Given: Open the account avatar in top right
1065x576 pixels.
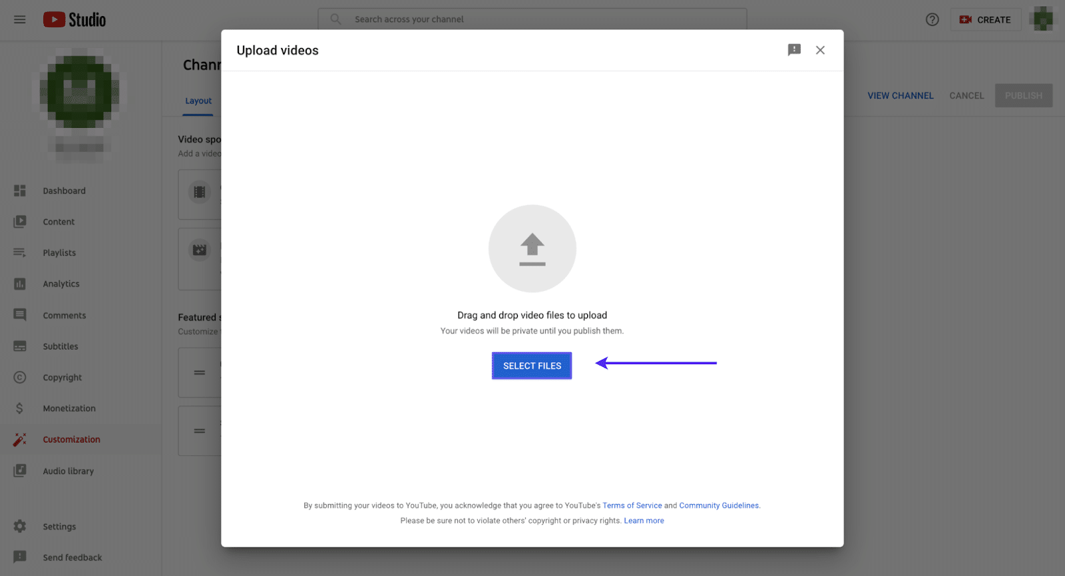Looking at the screenshot, I should 1042,19.
